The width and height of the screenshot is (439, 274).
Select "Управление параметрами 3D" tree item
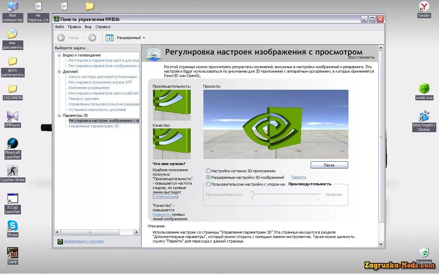pyautogui.click(x=94, y=126)
